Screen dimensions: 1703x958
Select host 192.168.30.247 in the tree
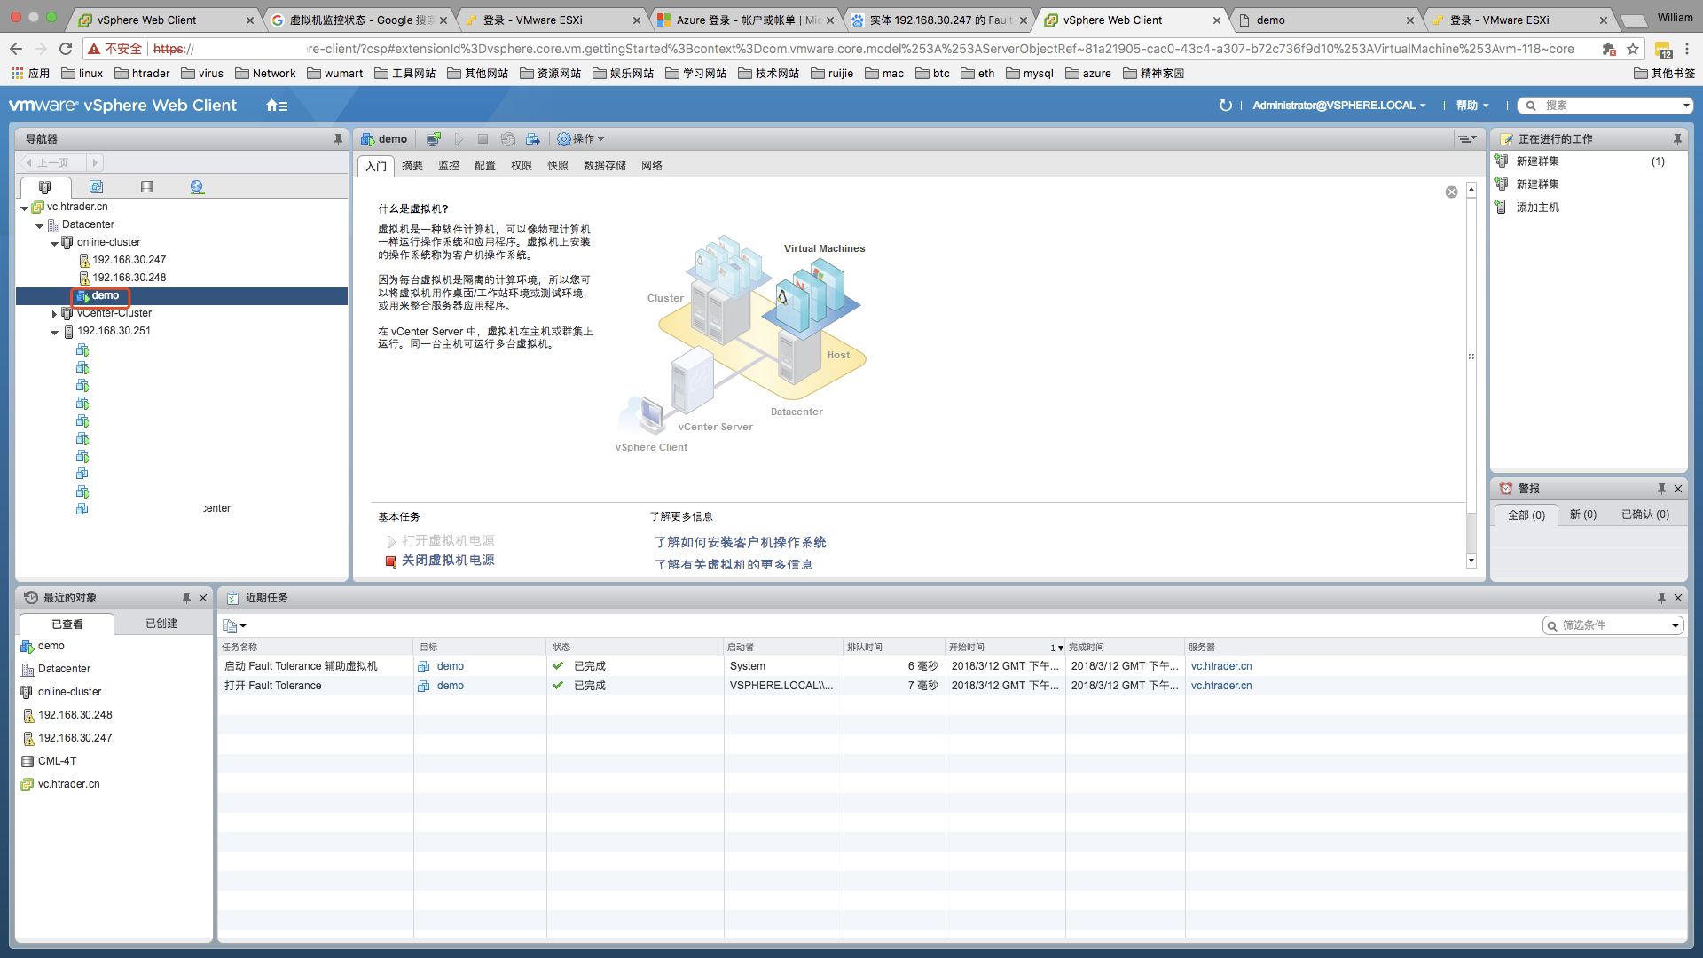(x=129, y=260)
